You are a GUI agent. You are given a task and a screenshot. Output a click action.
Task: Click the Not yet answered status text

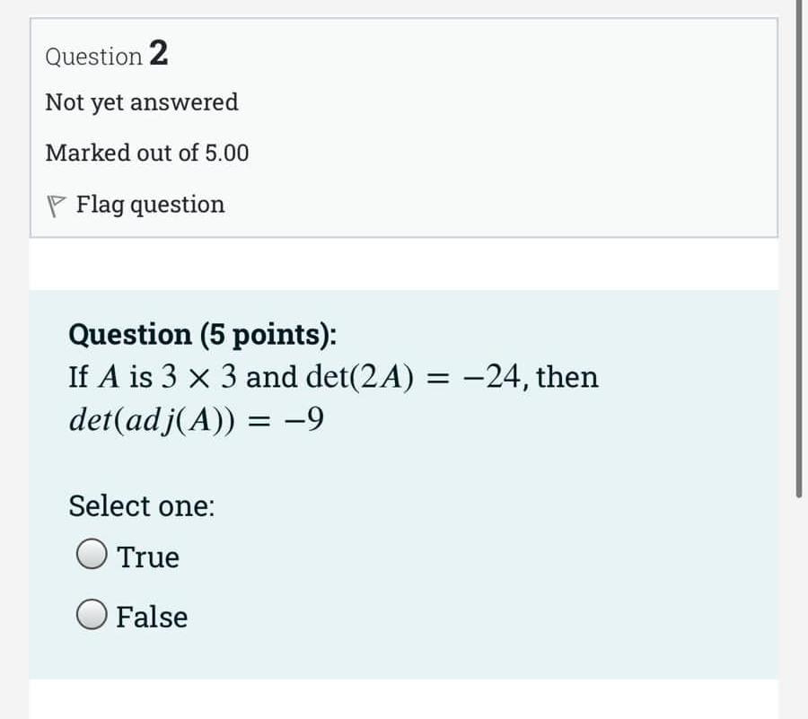coord(141,102)
